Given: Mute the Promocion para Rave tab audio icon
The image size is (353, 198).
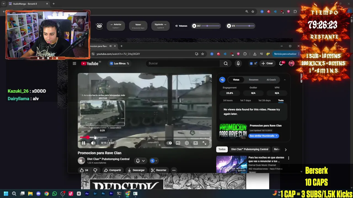Looking at the screenshot, I should click(110, 46).
